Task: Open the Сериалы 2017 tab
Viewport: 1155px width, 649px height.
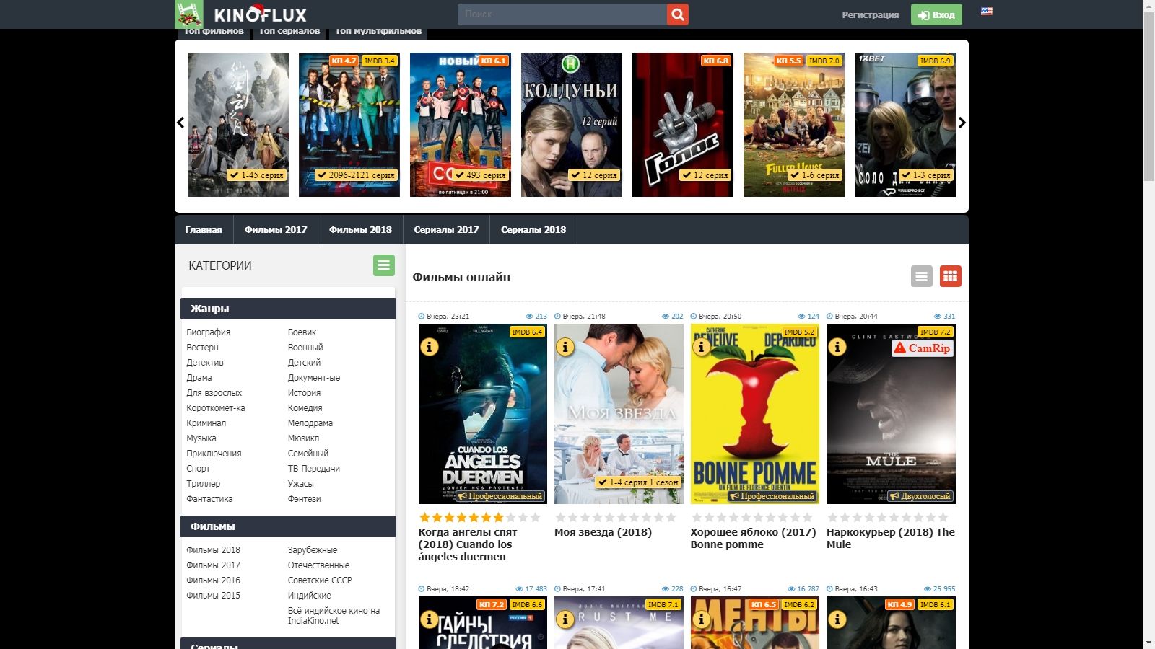Action: coord(446,230)
